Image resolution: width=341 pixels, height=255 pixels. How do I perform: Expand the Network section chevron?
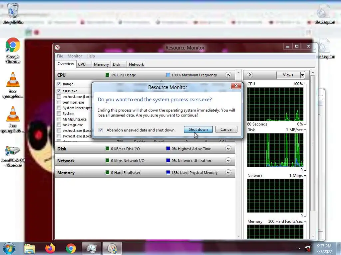(228, 161)
